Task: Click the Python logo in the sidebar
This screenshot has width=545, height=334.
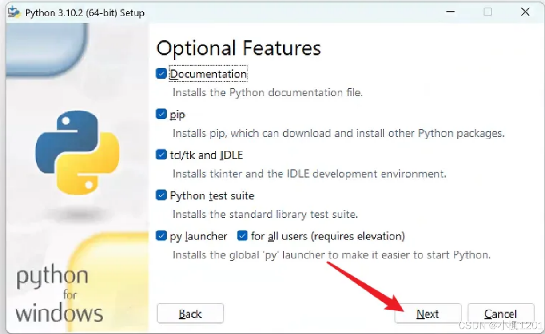Action: [x=77, y=152]
